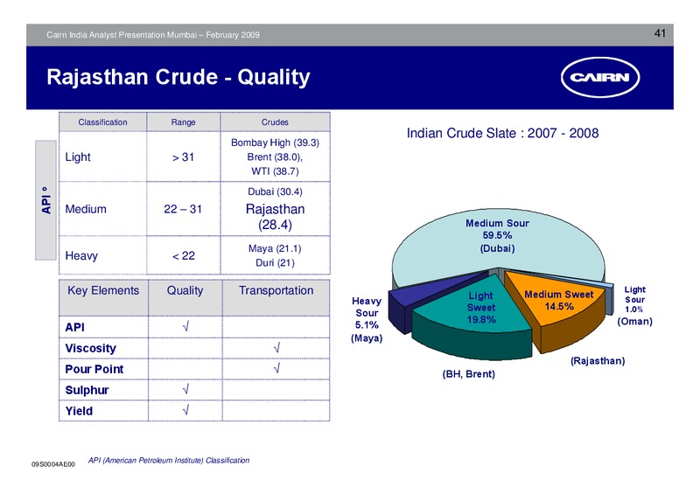700x494 pixels.
Task: Click the header text Cairn India Analyst Presentation
Action: (153, 35)
